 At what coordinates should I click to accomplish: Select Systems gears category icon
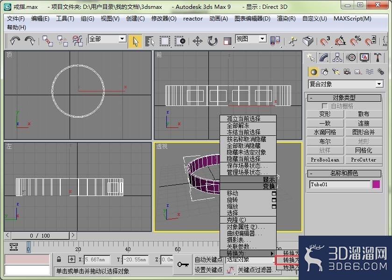[x=380, y=72]
